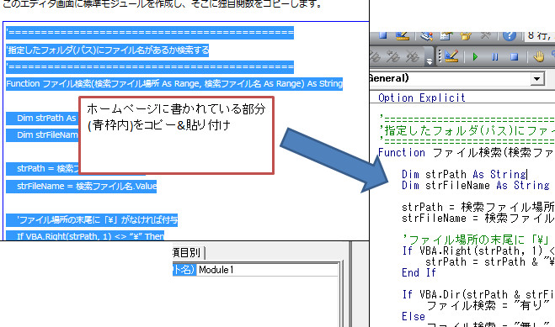Viewport: 555px width, 327px height.
Task: Click the green Run Sub play icon
Action: click(475, 57)
